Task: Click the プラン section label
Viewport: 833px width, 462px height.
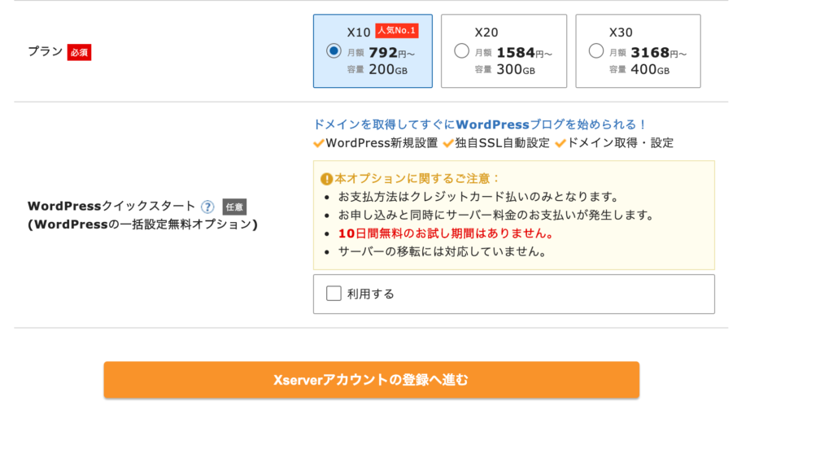Action: click(x=46, y=51)
